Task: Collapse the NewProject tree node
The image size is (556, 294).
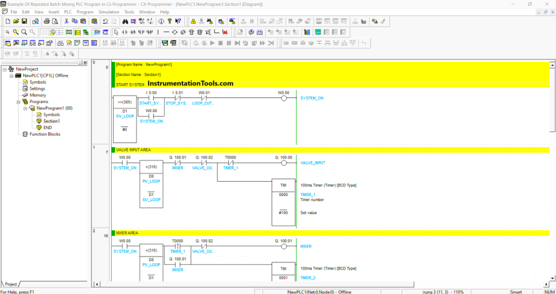Action: 5,70
